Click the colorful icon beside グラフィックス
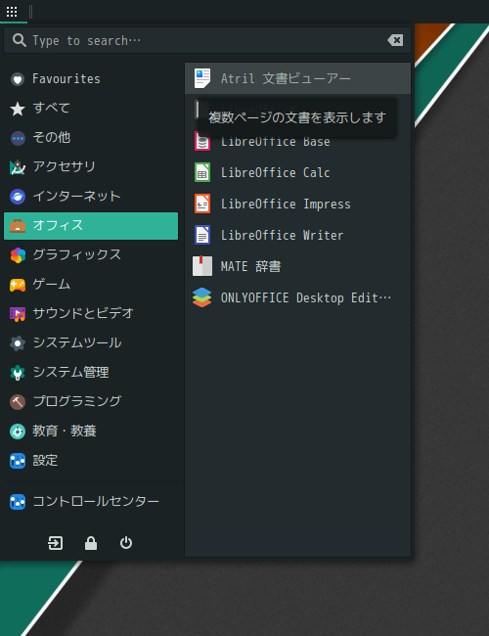Image resolution: width=489 pixels, height=636 pixels. (x=18, y=255)
